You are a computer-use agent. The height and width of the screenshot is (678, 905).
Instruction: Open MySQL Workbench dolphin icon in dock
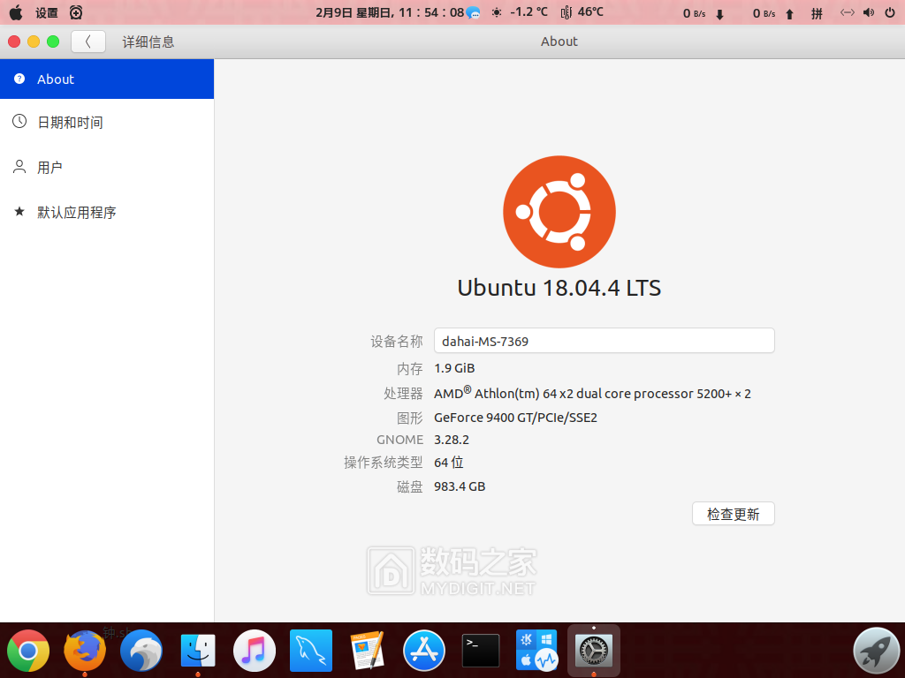point(311,652)
